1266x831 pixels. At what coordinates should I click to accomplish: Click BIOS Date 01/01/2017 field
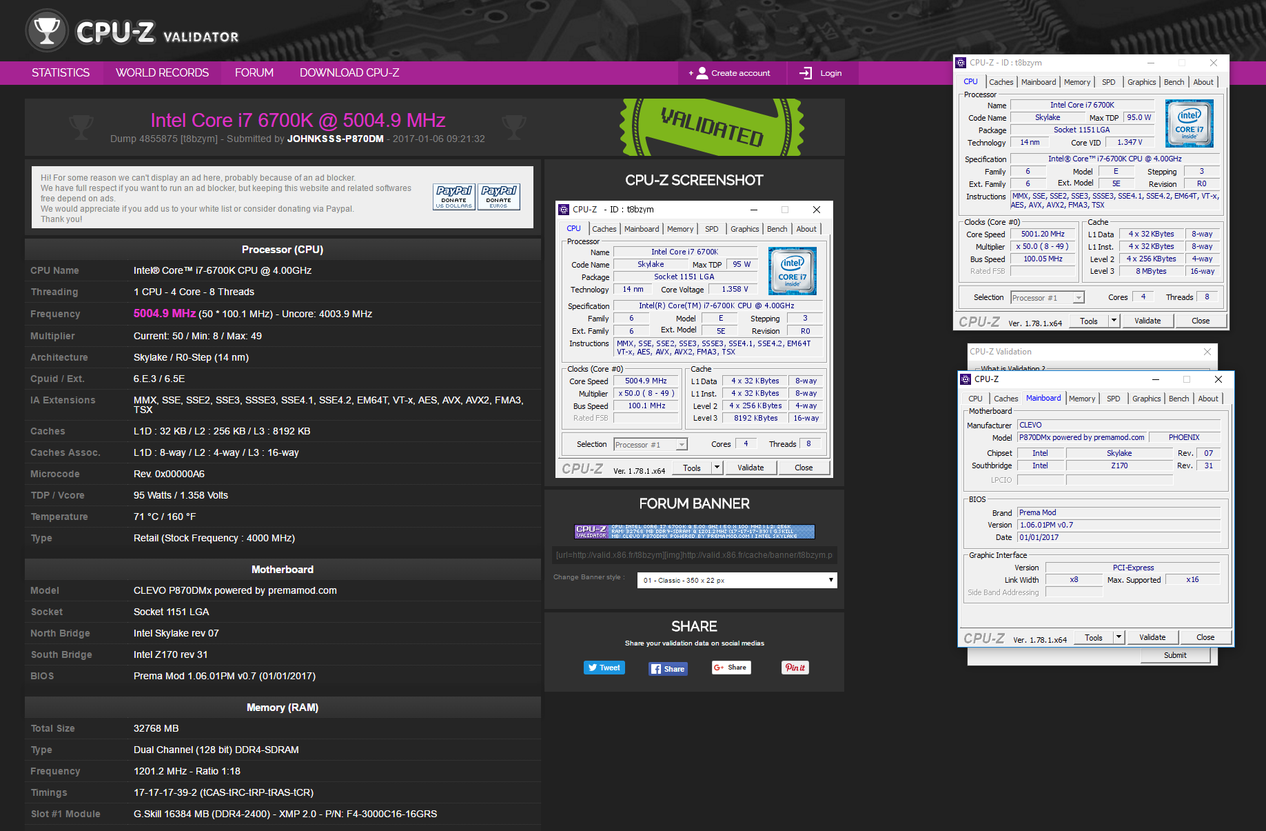tap(1119, 537)
